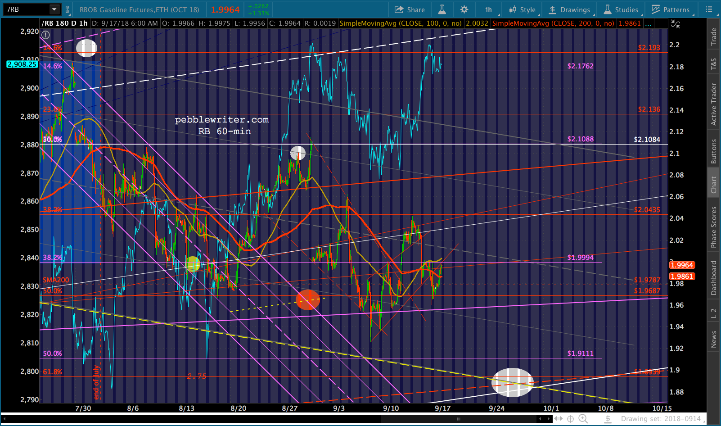This screenshot has width=721, height=426.
Task: Click the expand time axis arrows icon
Action: click(x=559, y=419)
